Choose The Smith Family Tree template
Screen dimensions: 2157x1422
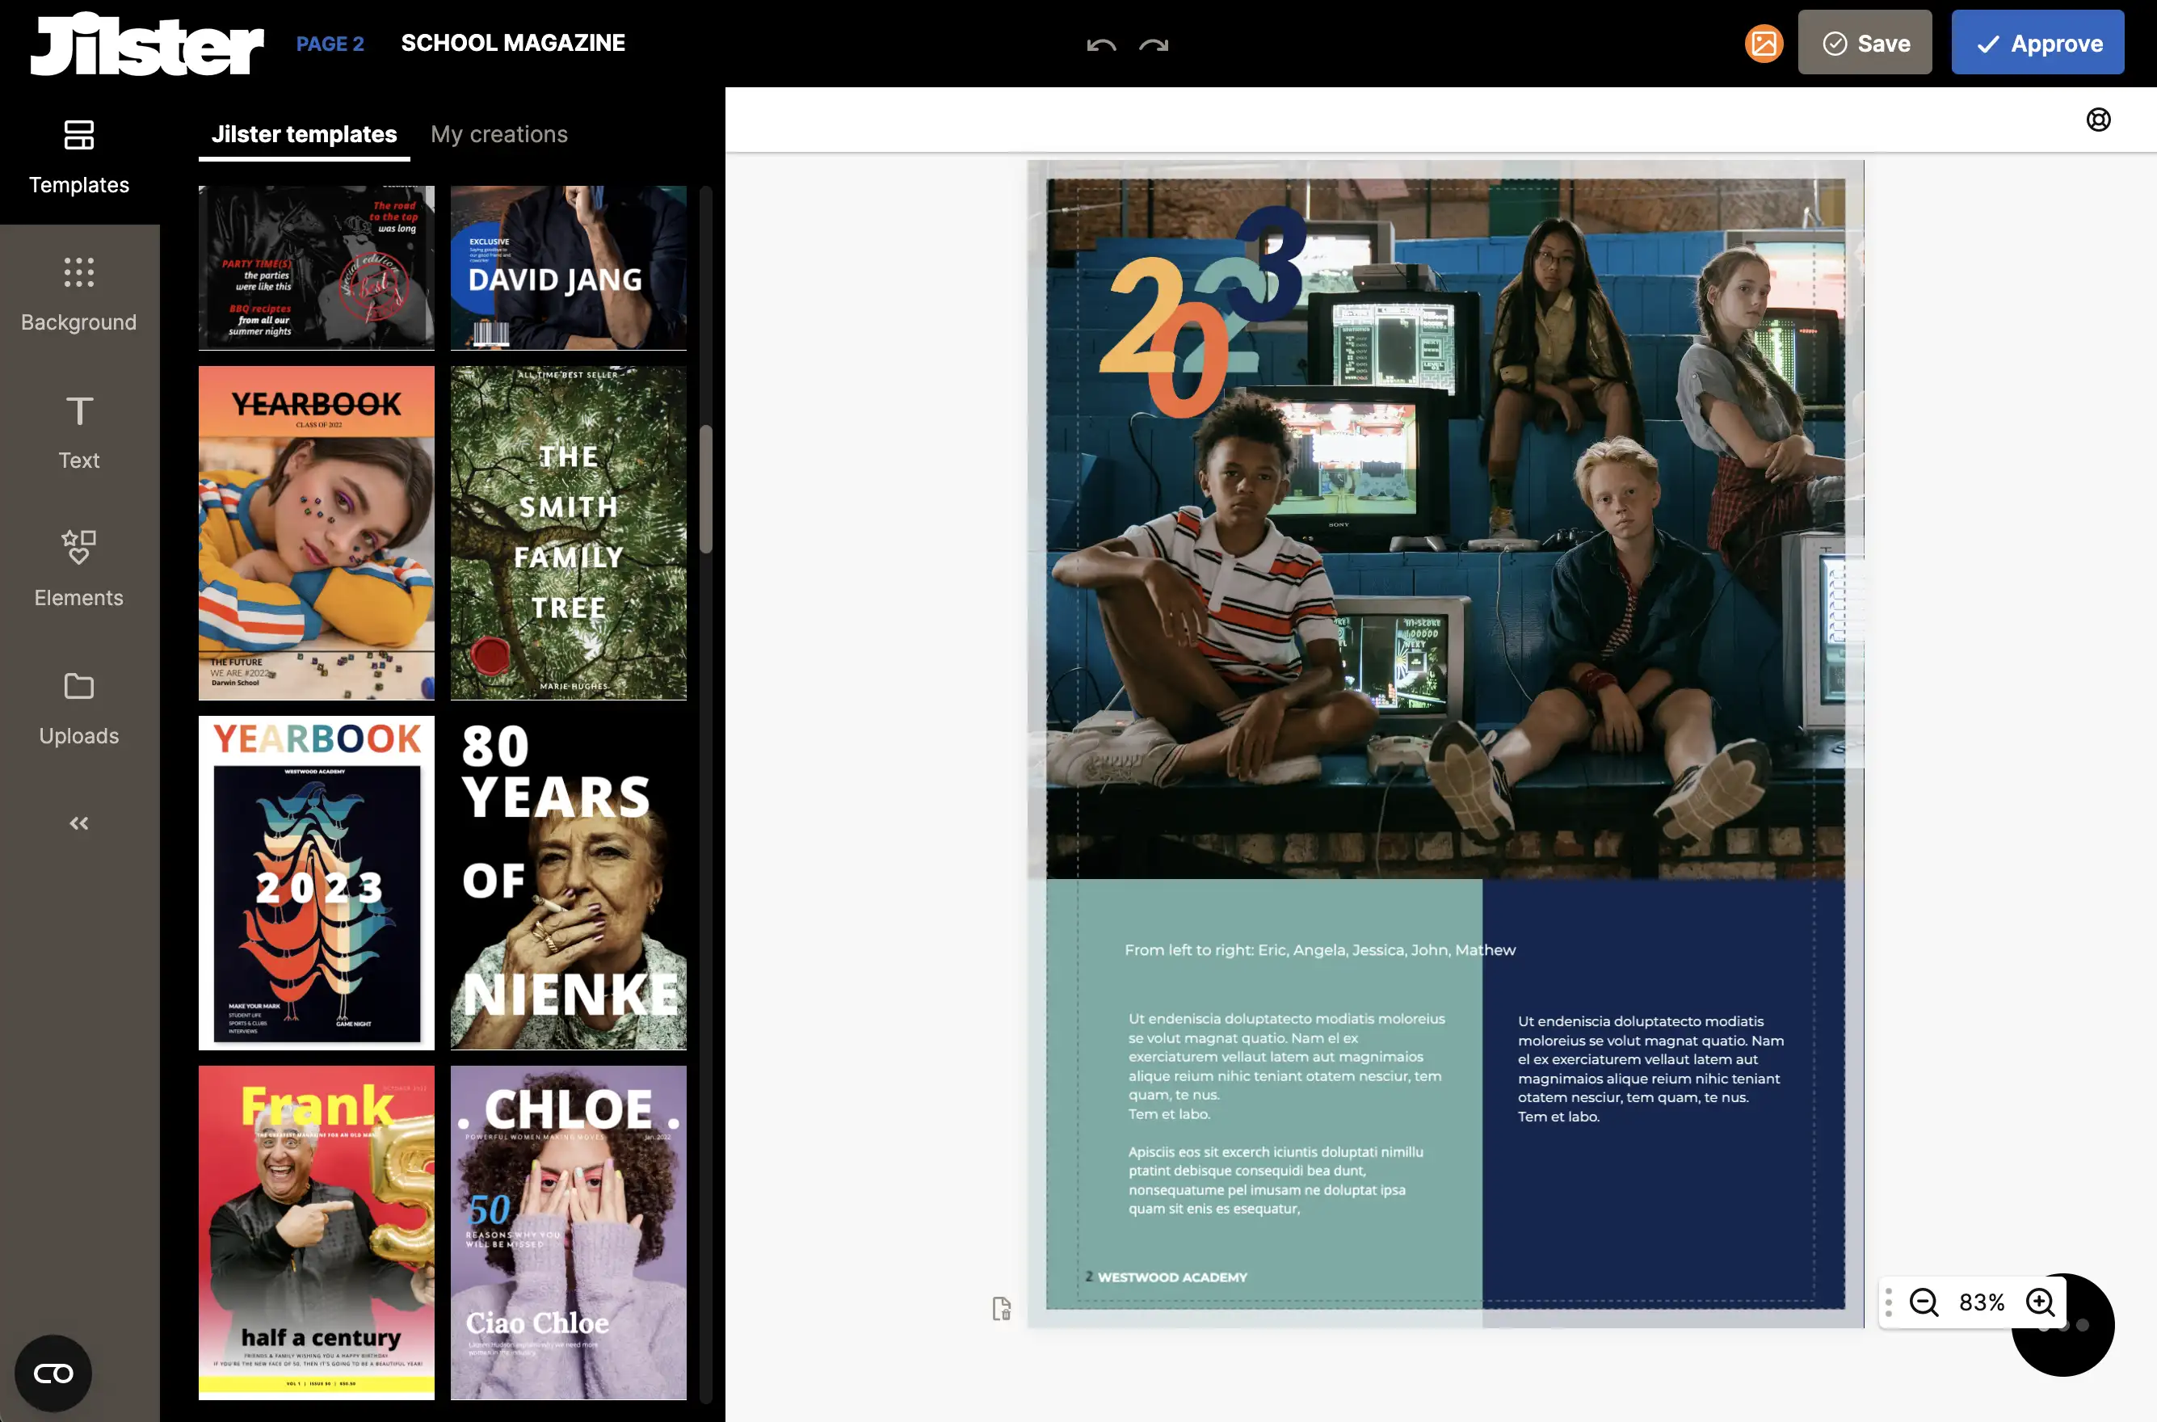point(569,533)
